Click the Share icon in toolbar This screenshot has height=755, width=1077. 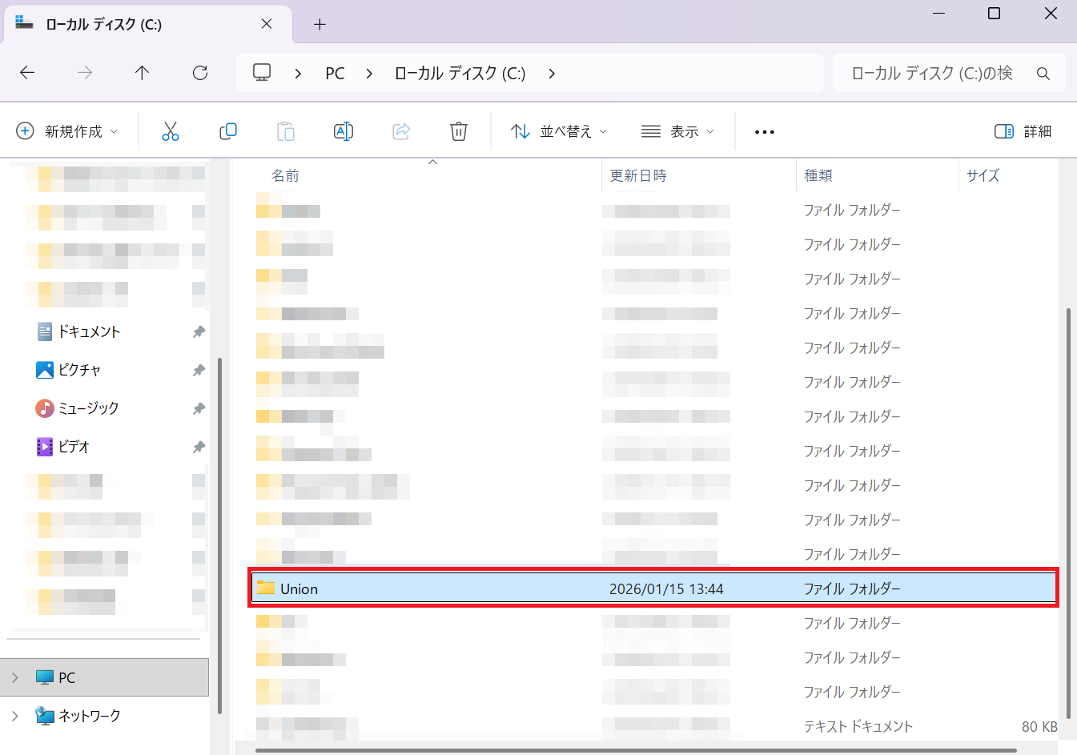(401, 131)
